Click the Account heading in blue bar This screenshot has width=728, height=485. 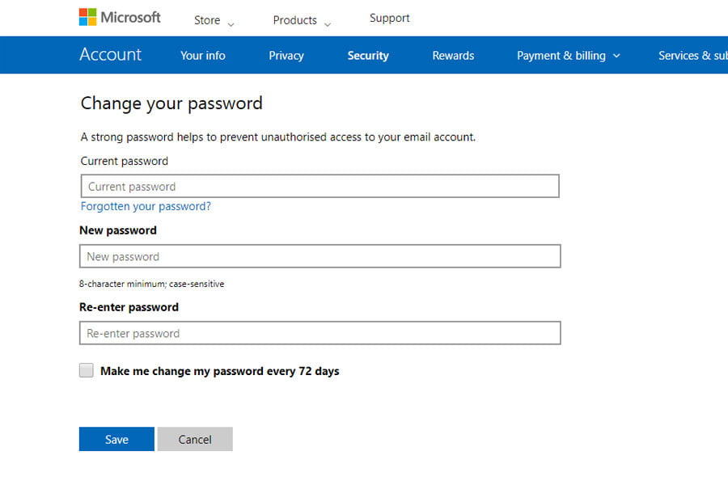tap(110, 55)
